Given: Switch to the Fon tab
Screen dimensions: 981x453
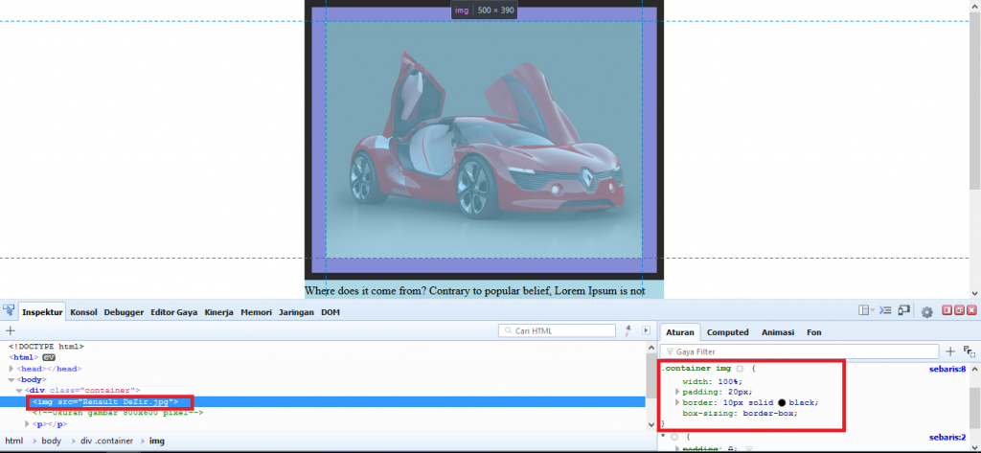Looking at the screenshot, I should coord(814,332).
